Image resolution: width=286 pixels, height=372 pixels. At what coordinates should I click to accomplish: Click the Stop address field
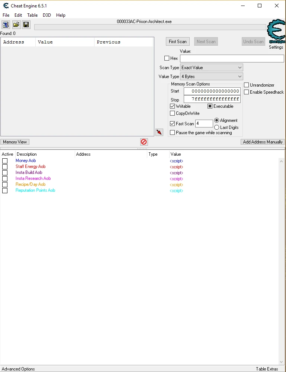[x=212, y=99]
